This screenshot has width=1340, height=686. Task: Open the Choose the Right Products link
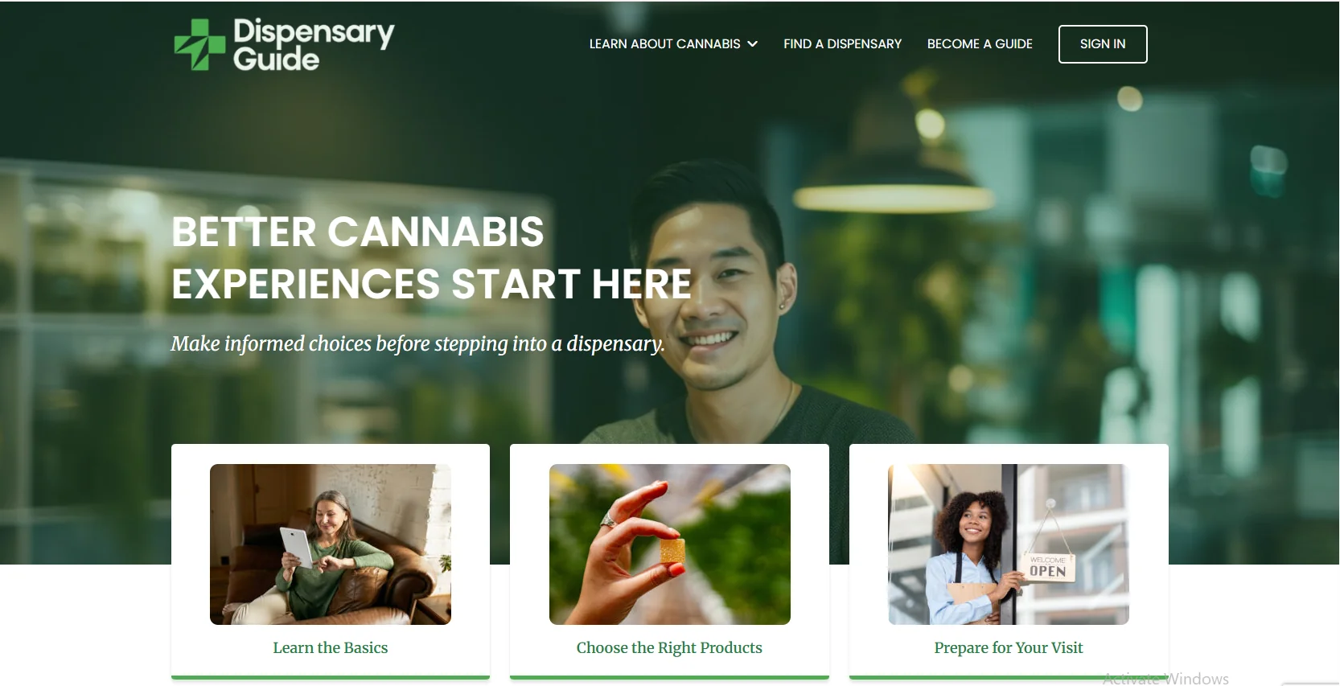669,647
